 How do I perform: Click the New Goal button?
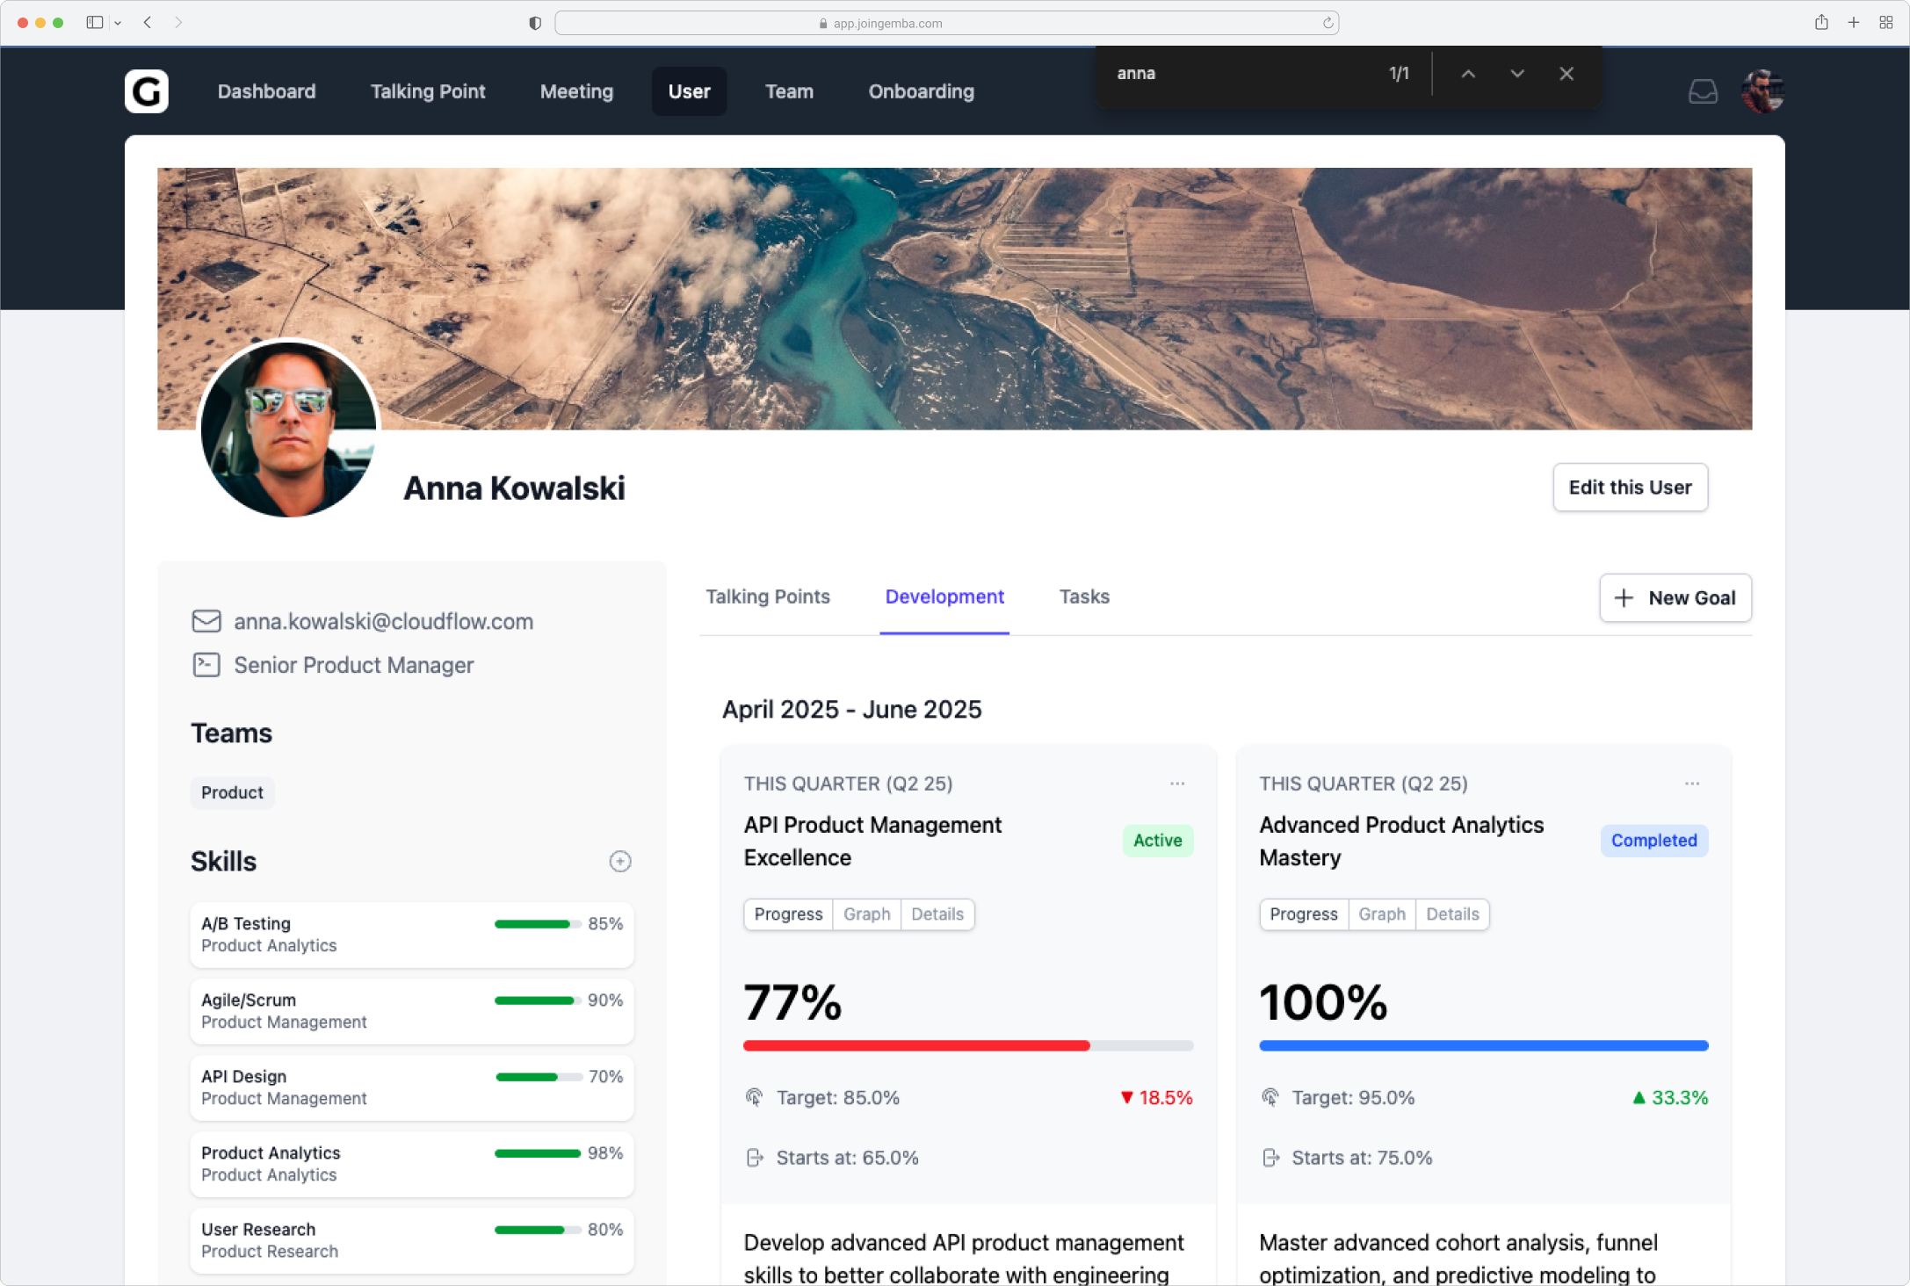[x=1675, y=598]
